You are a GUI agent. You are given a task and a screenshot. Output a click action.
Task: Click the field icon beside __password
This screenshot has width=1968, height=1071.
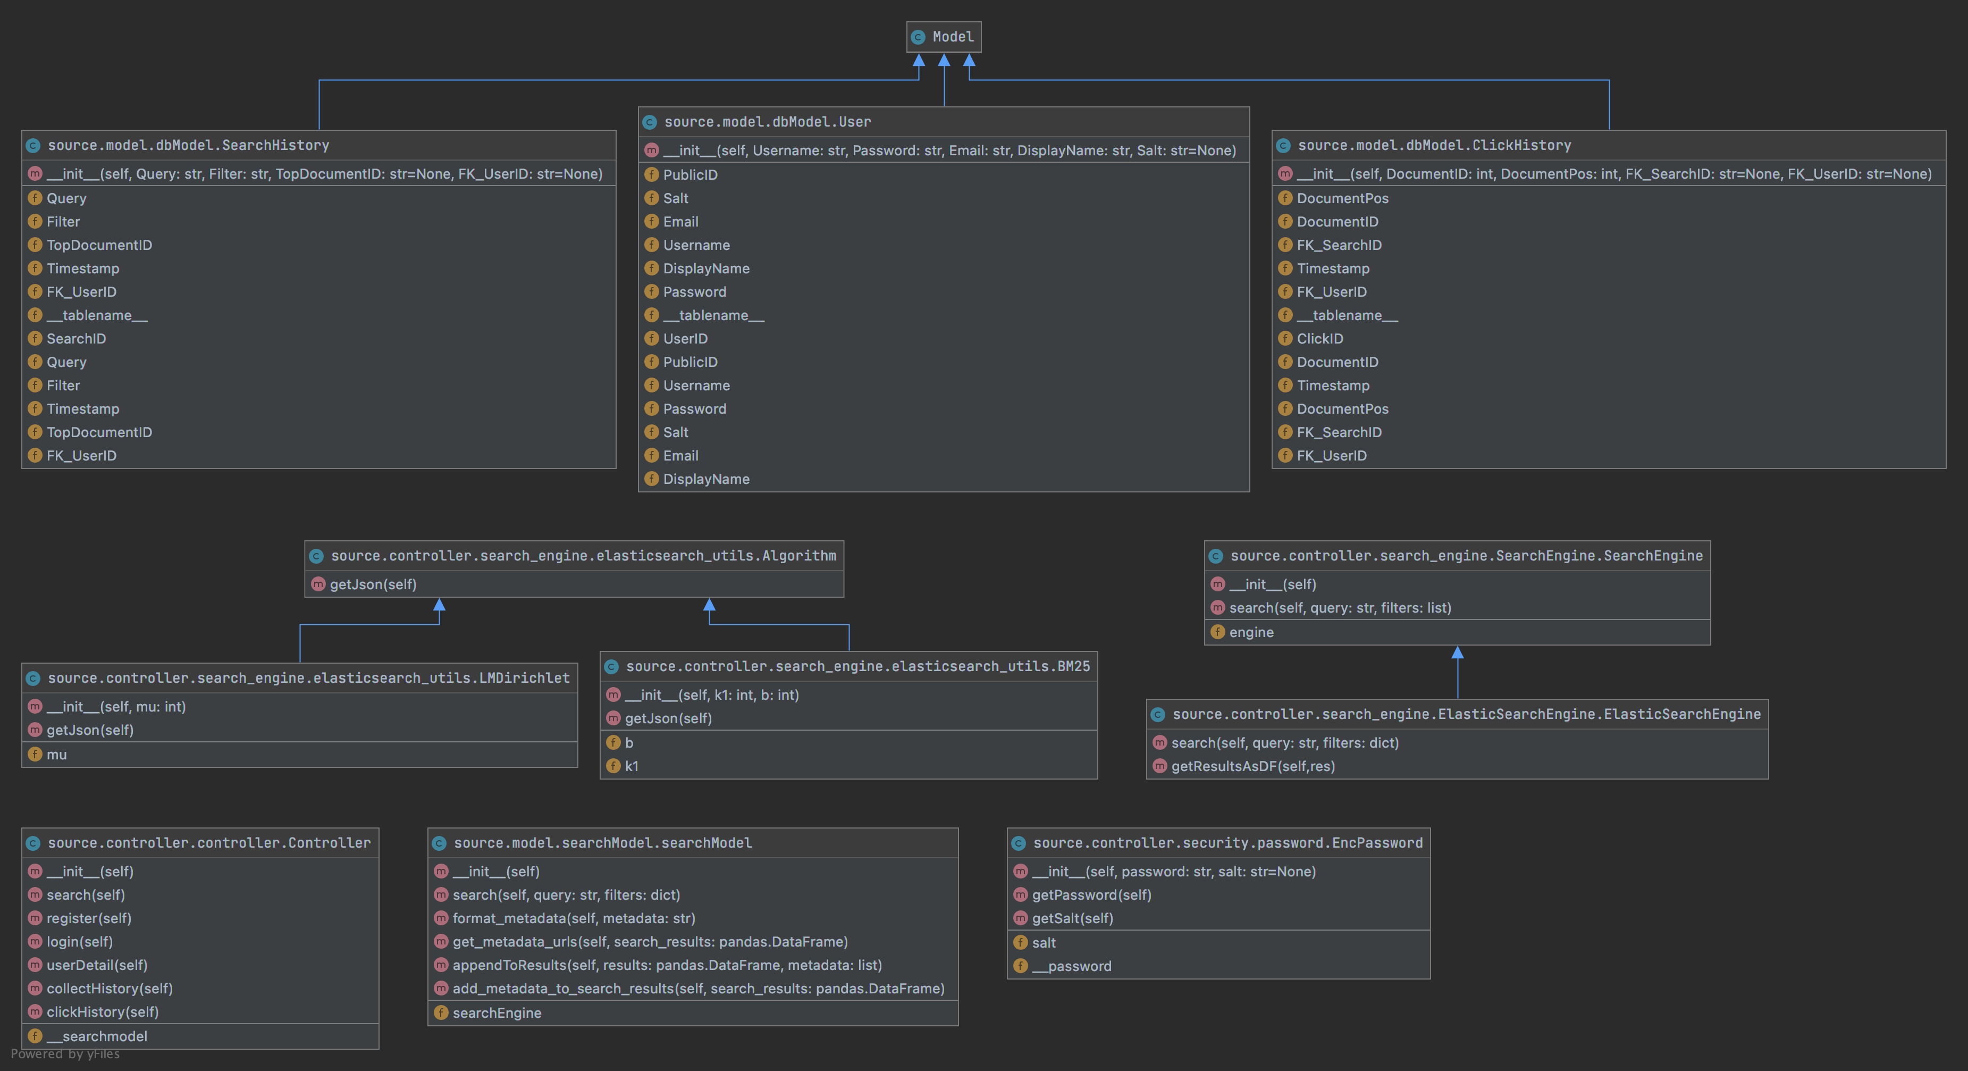[x=1020, y=966]
